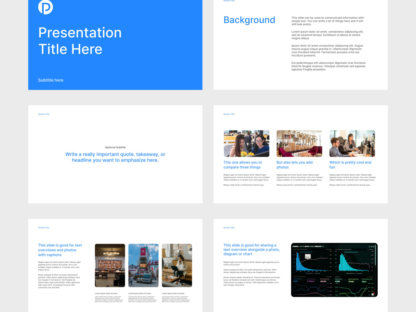Open the MEDIAN dropdown in the dashboard title
This screenshot has height=312, width=416.
pyautogui.click(x=319, y=247)
